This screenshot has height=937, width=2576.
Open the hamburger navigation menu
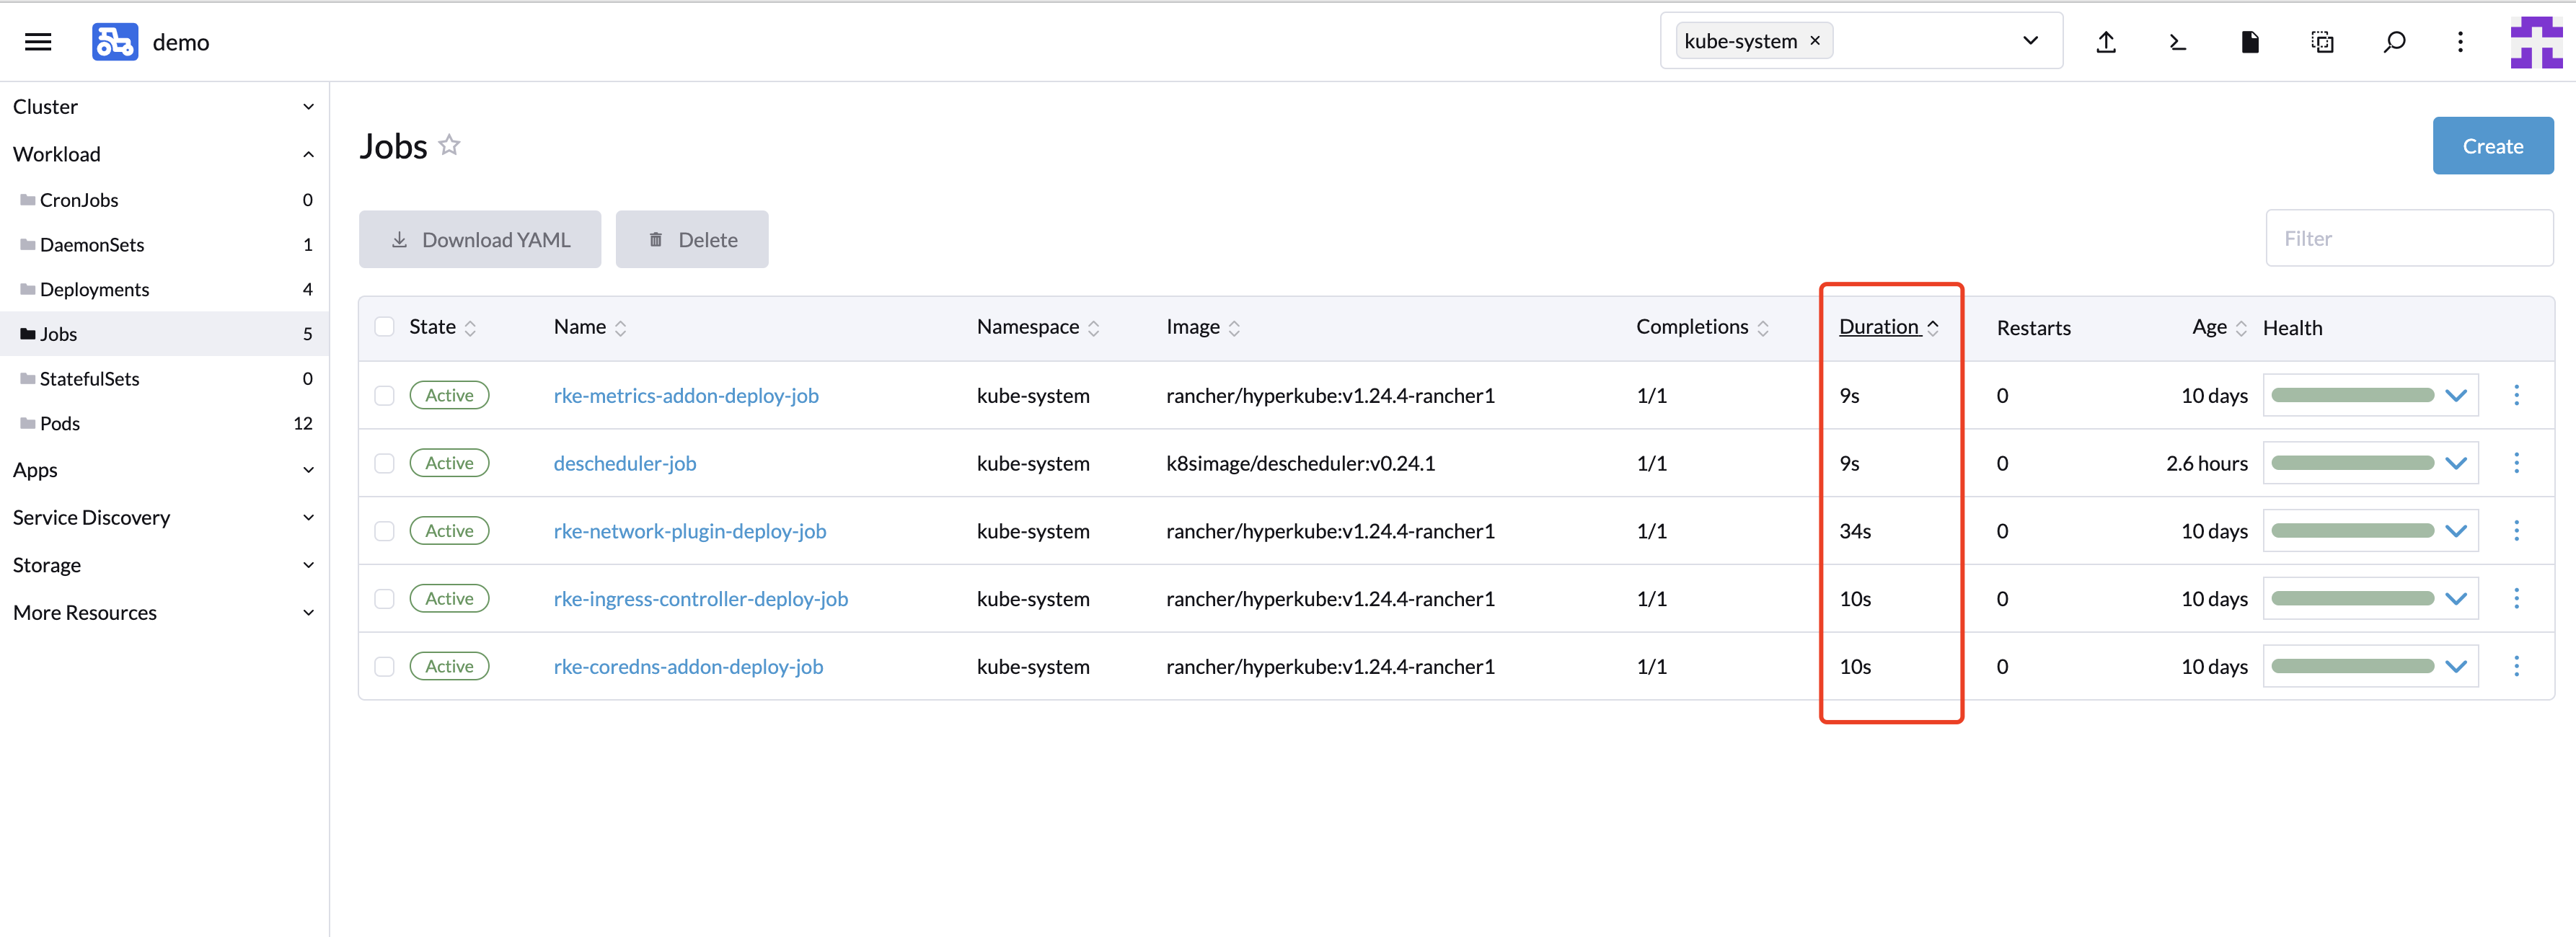(38, 41)
